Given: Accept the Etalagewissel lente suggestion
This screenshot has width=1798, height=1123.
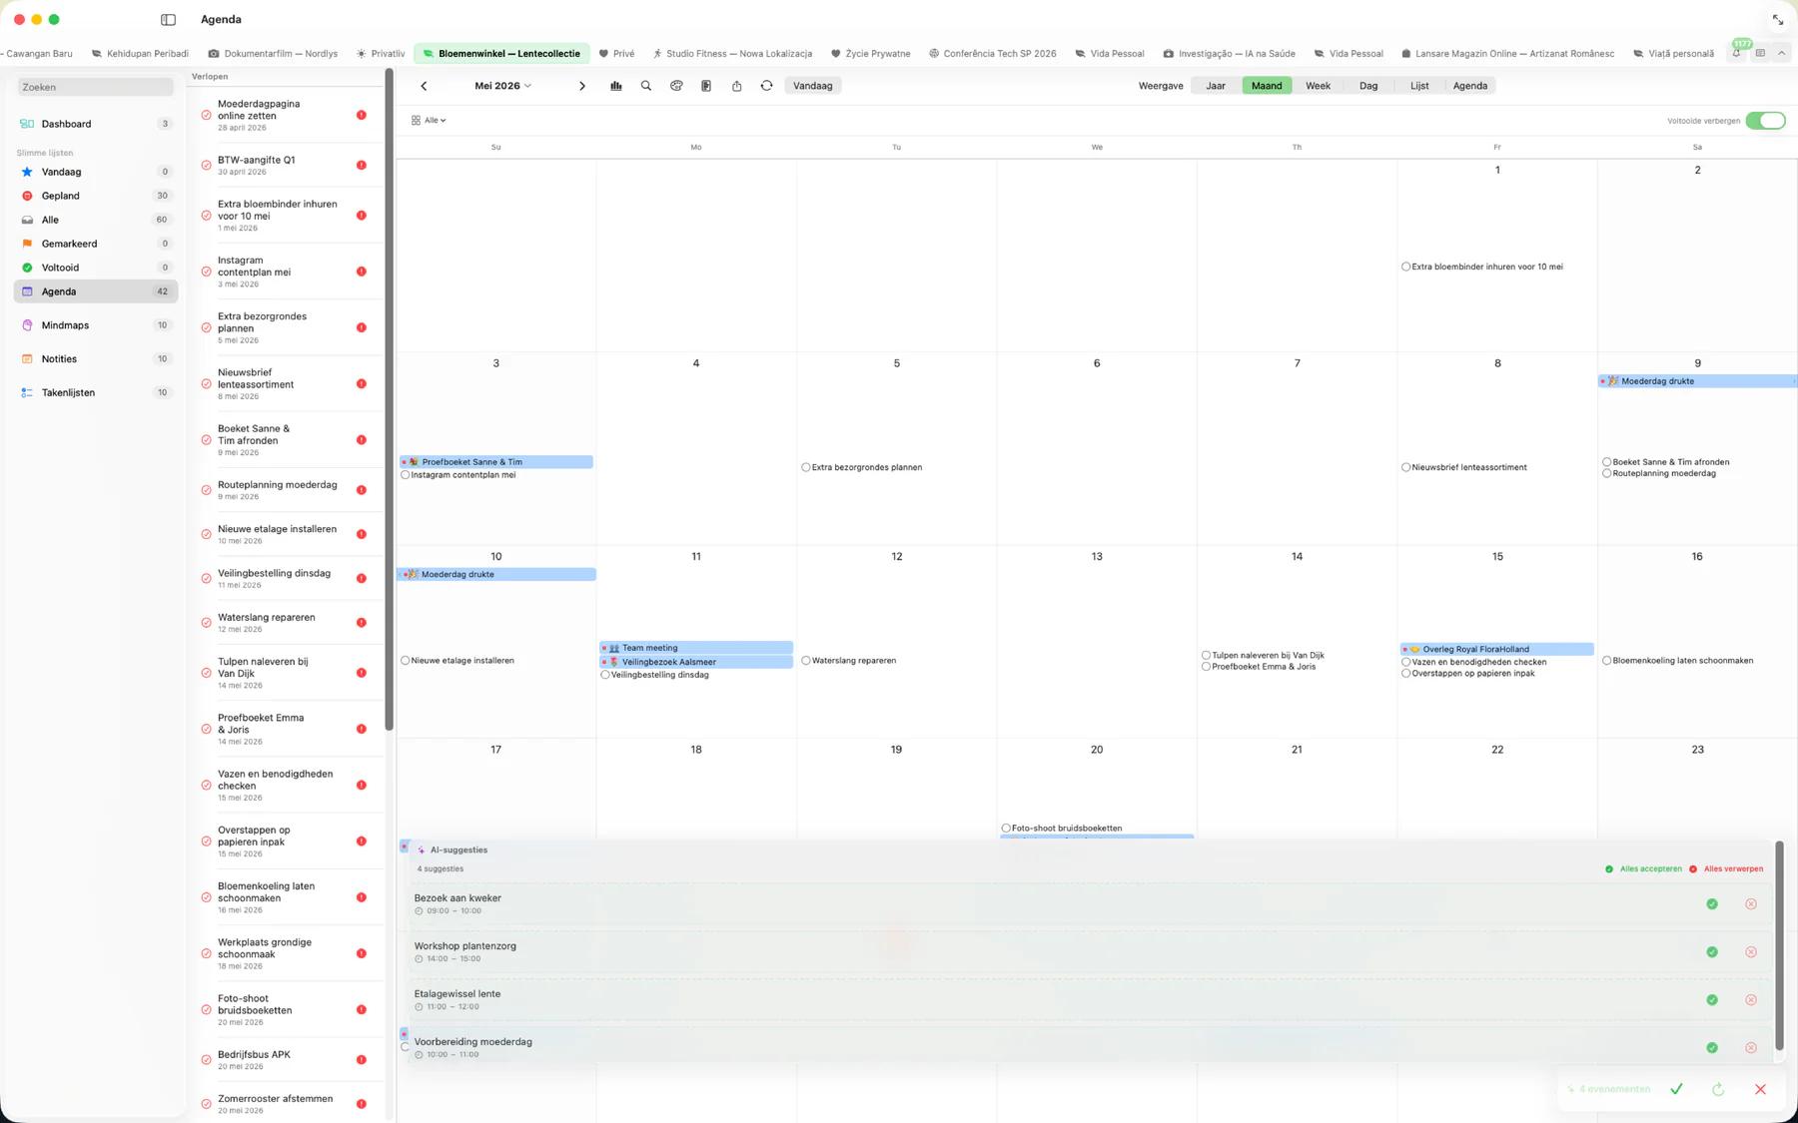Looking at the screenshot, I should tap(1712, 999).
